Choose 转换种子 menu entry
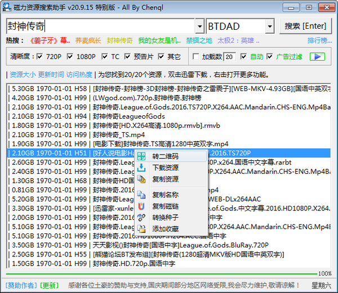Image resolution: width=338 pixels, height=293 pixels. click(x=171, y=218)
